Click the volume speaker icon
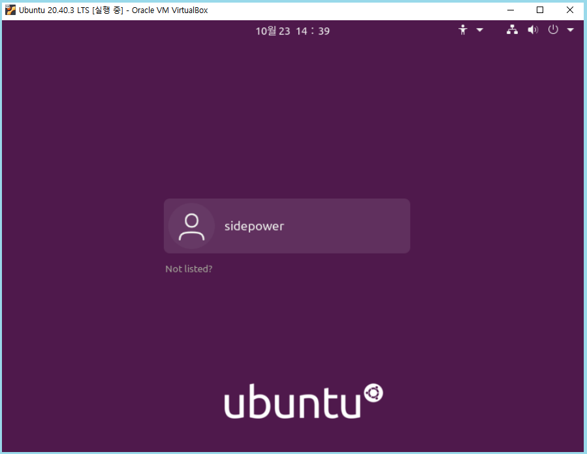Screen dimensions: 587x454 [533, 29]
